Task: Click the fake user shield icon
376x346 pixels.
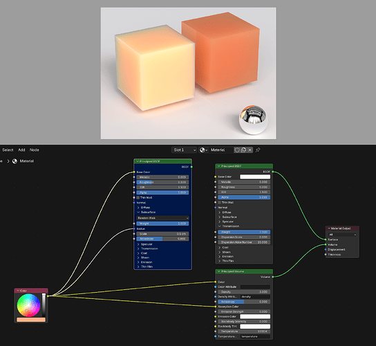Action: (x=237, y=150)
